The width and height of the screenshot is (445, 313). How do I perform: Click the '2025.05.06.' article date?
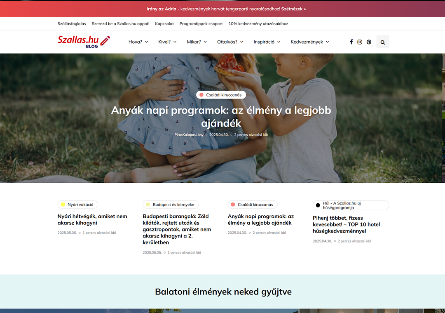point(67,233)
